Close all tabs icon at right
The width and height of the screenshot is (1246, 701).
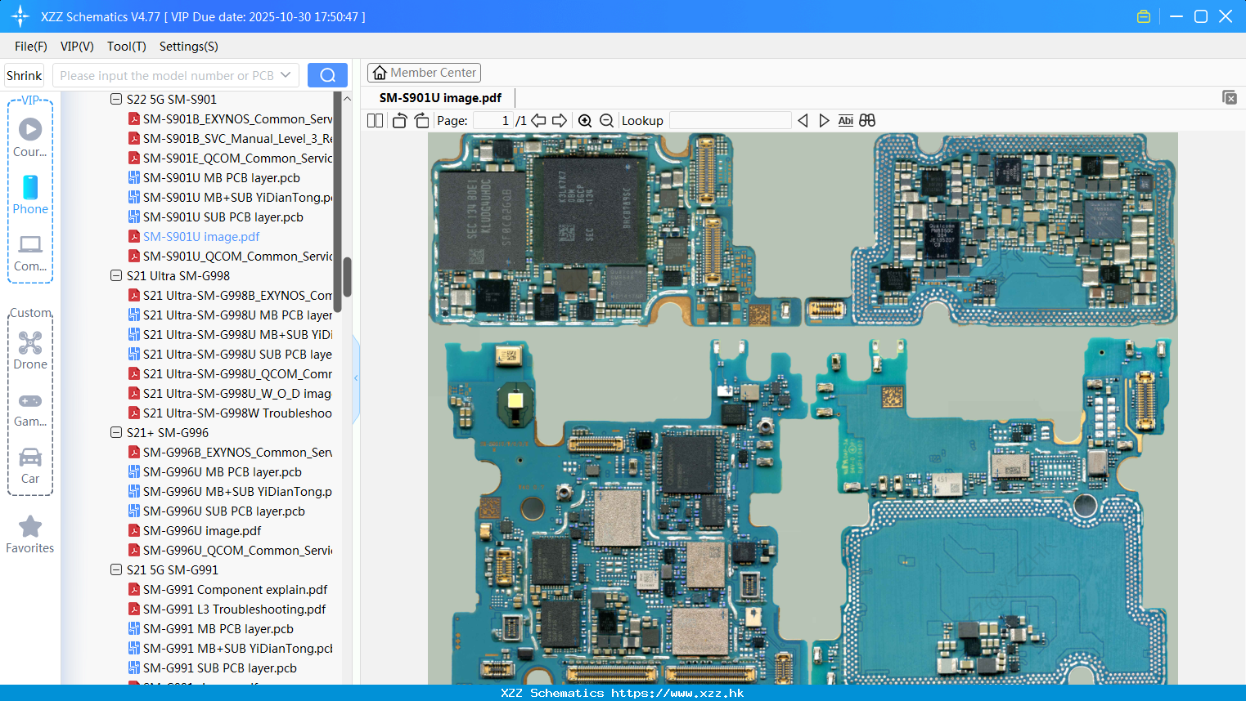coord(1230,97)
